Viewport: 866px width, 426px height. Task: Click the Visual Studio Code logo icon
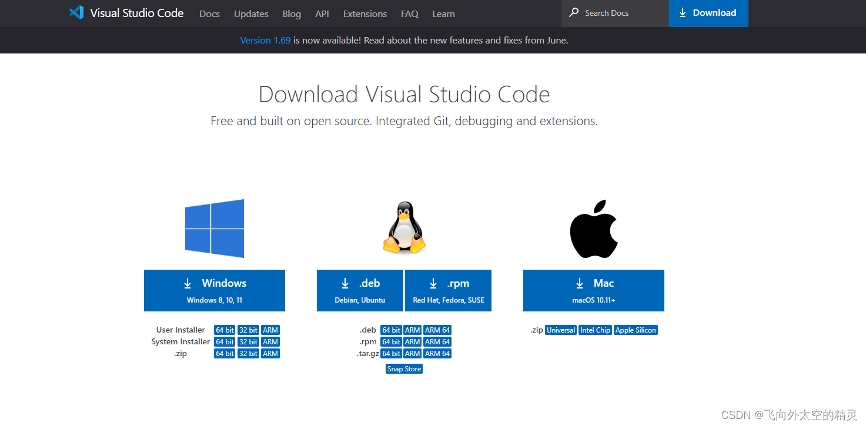click(76, 13)
